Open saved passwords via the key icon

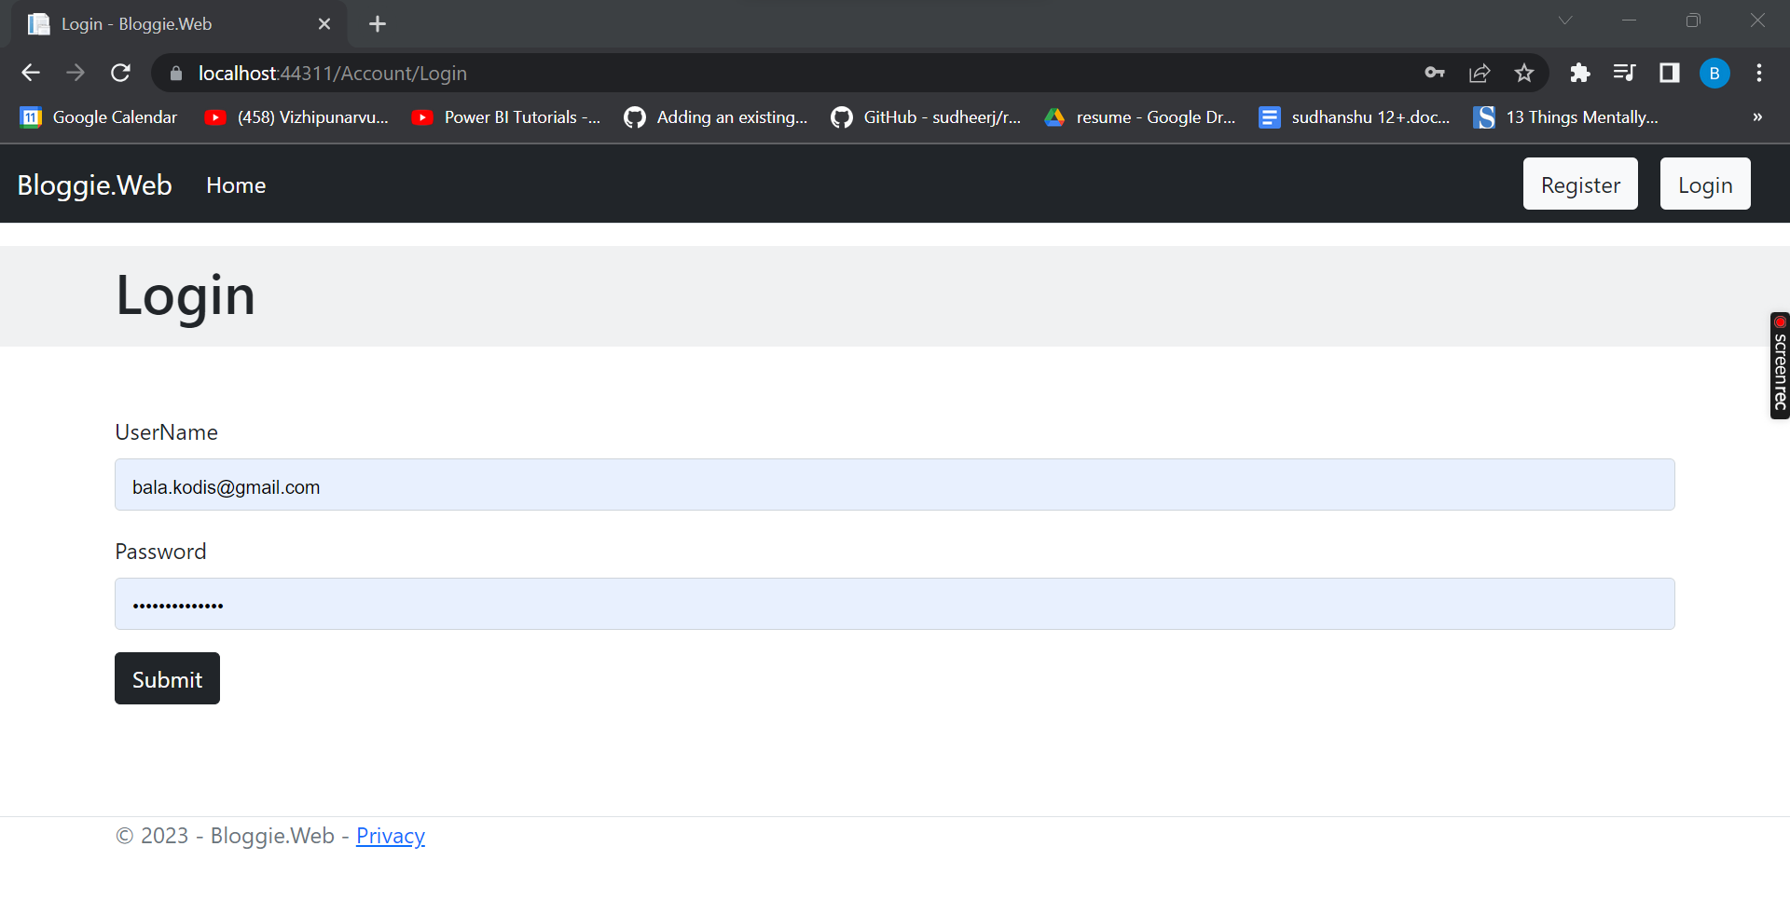pyautogui.click(x=1436, y=73)
